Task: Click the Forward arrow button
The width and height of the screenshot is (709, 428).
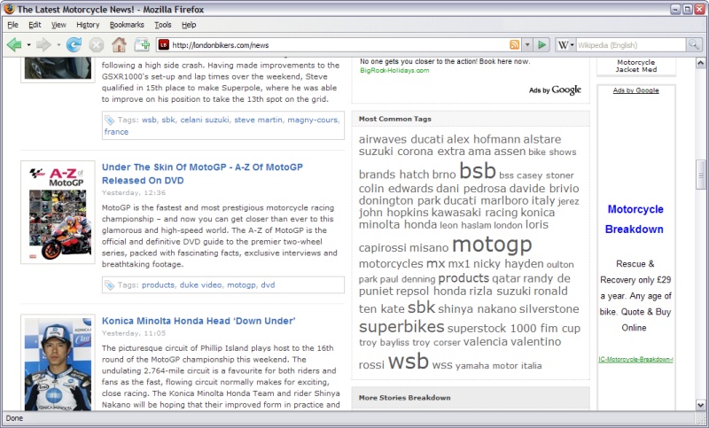Action: pos(43,44)
